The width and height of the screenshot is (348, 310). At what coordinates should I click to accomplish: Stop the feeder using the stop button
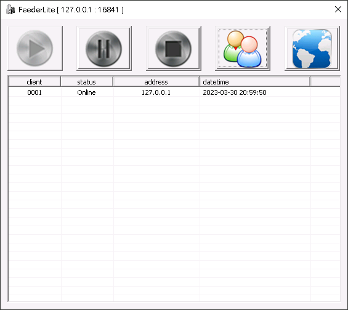(x=174, y=48)
